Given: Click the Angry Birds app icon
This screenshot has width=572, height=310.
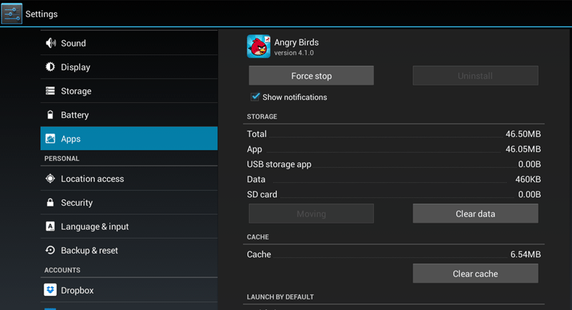Looking at the screenshot, I should click(x=259, y=46).
